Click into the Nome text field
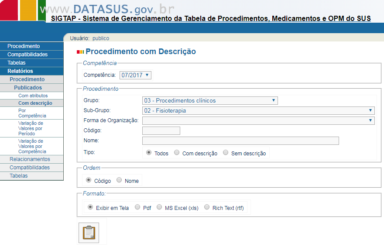384x247 pixels. click(x=240, y=141)
